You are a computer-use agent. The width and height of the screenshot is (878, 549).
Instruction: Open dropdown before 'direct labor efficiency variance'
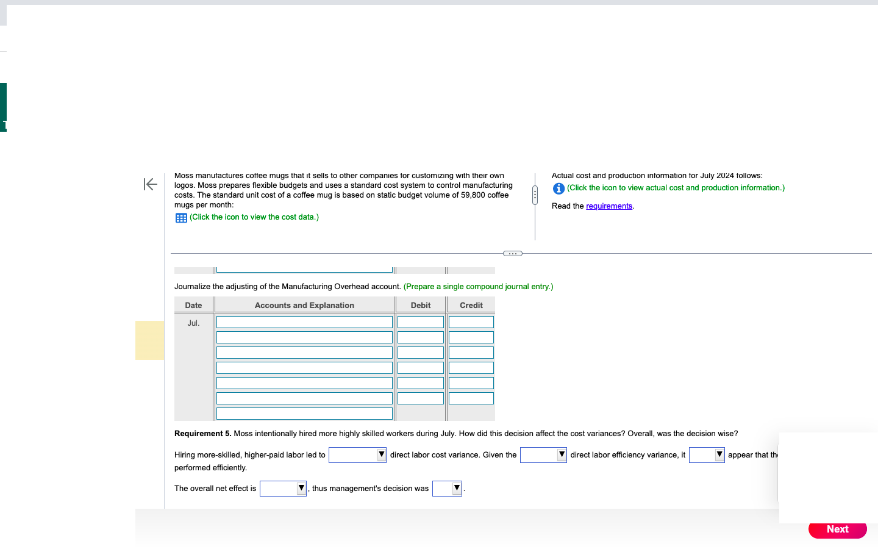tap(543, 455)
